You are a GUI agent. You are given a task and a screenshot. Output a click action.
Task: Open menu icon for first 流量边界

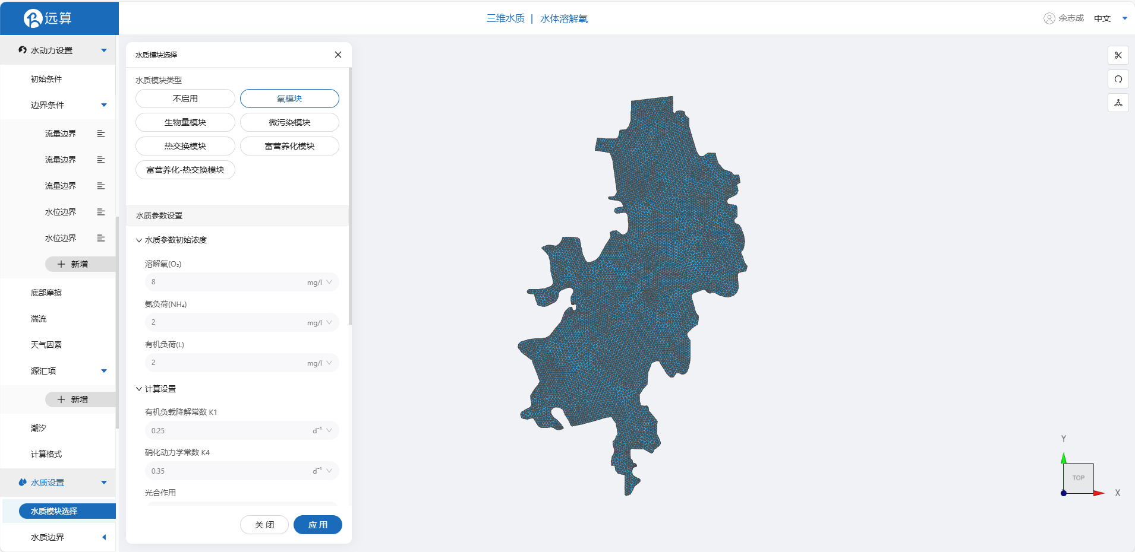click(x=101, y=134)
